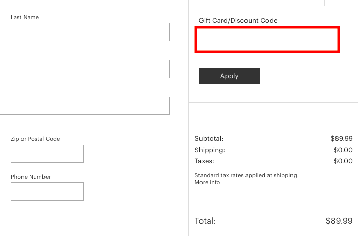The width and height of the screenshot is (358, 236).
Task: Click the Phone Number label
Action: 31,177
